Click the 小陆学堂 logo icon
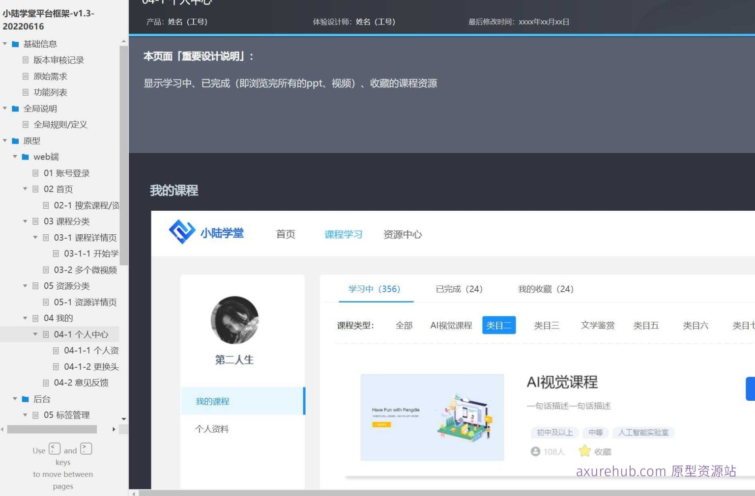The image size is (755, 496). 182,232
